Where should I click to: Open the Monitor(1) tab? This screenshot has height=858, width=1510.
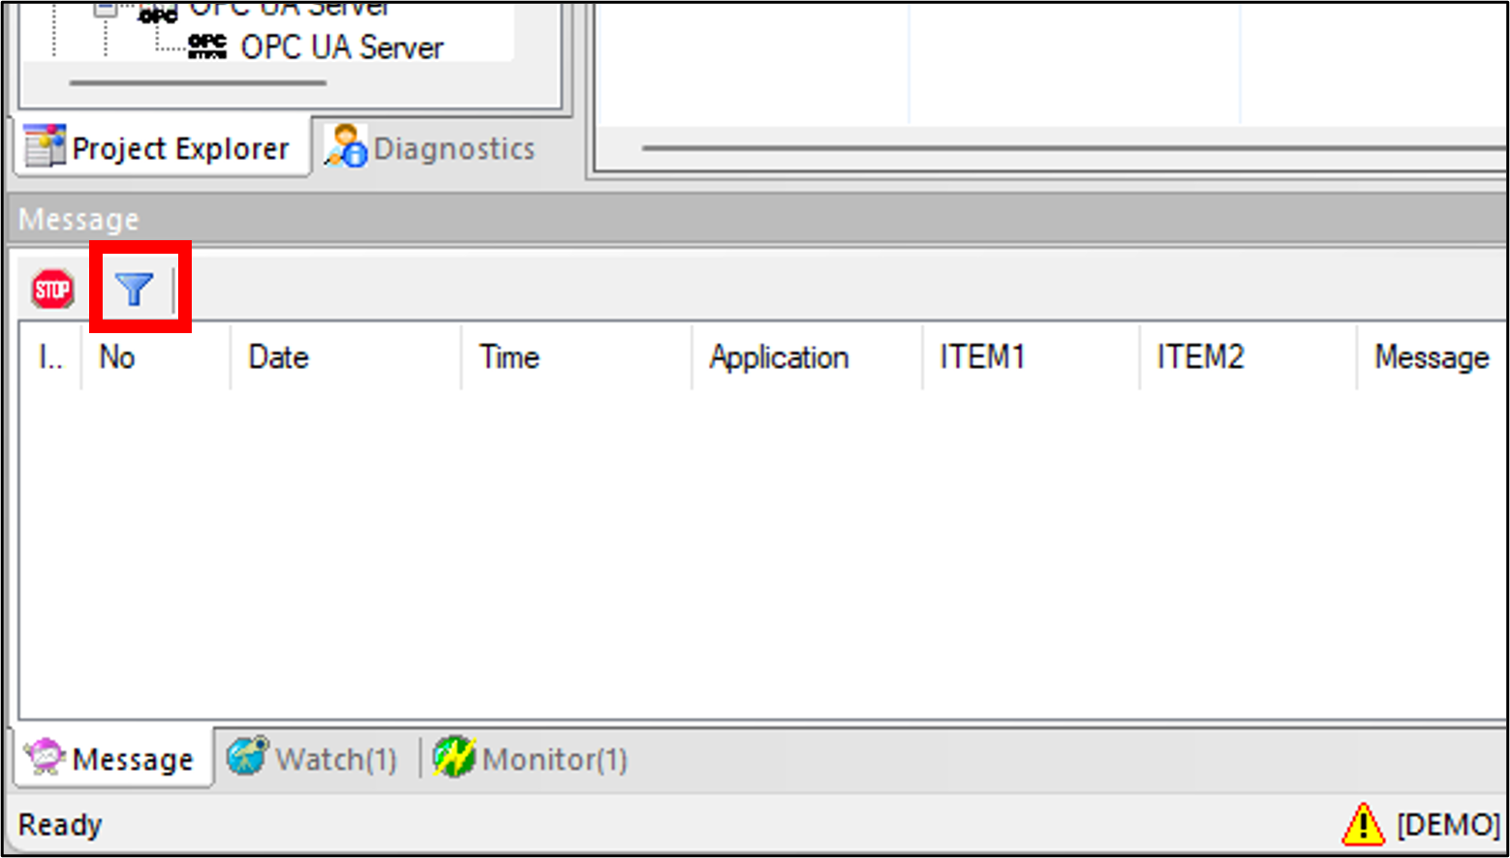532,759
